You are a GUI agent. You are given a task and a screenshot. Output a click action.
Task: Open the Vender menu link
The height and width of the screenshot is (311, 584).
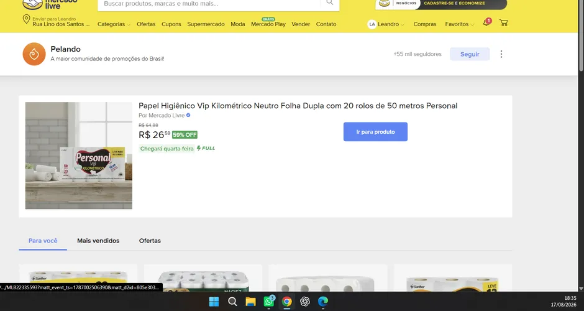point(301,24)
